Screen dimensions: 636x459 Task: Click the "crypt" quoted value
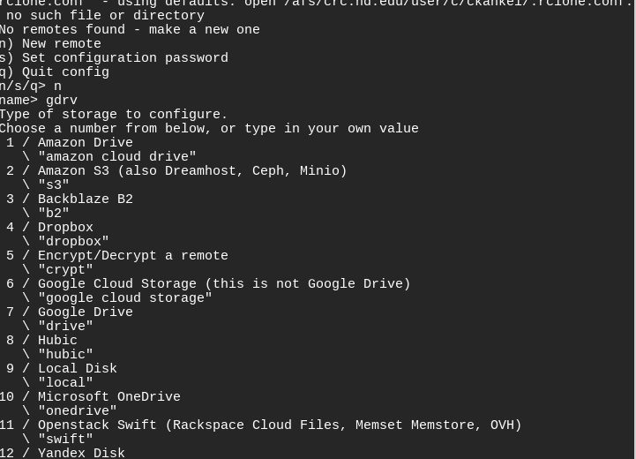point(65,270)
